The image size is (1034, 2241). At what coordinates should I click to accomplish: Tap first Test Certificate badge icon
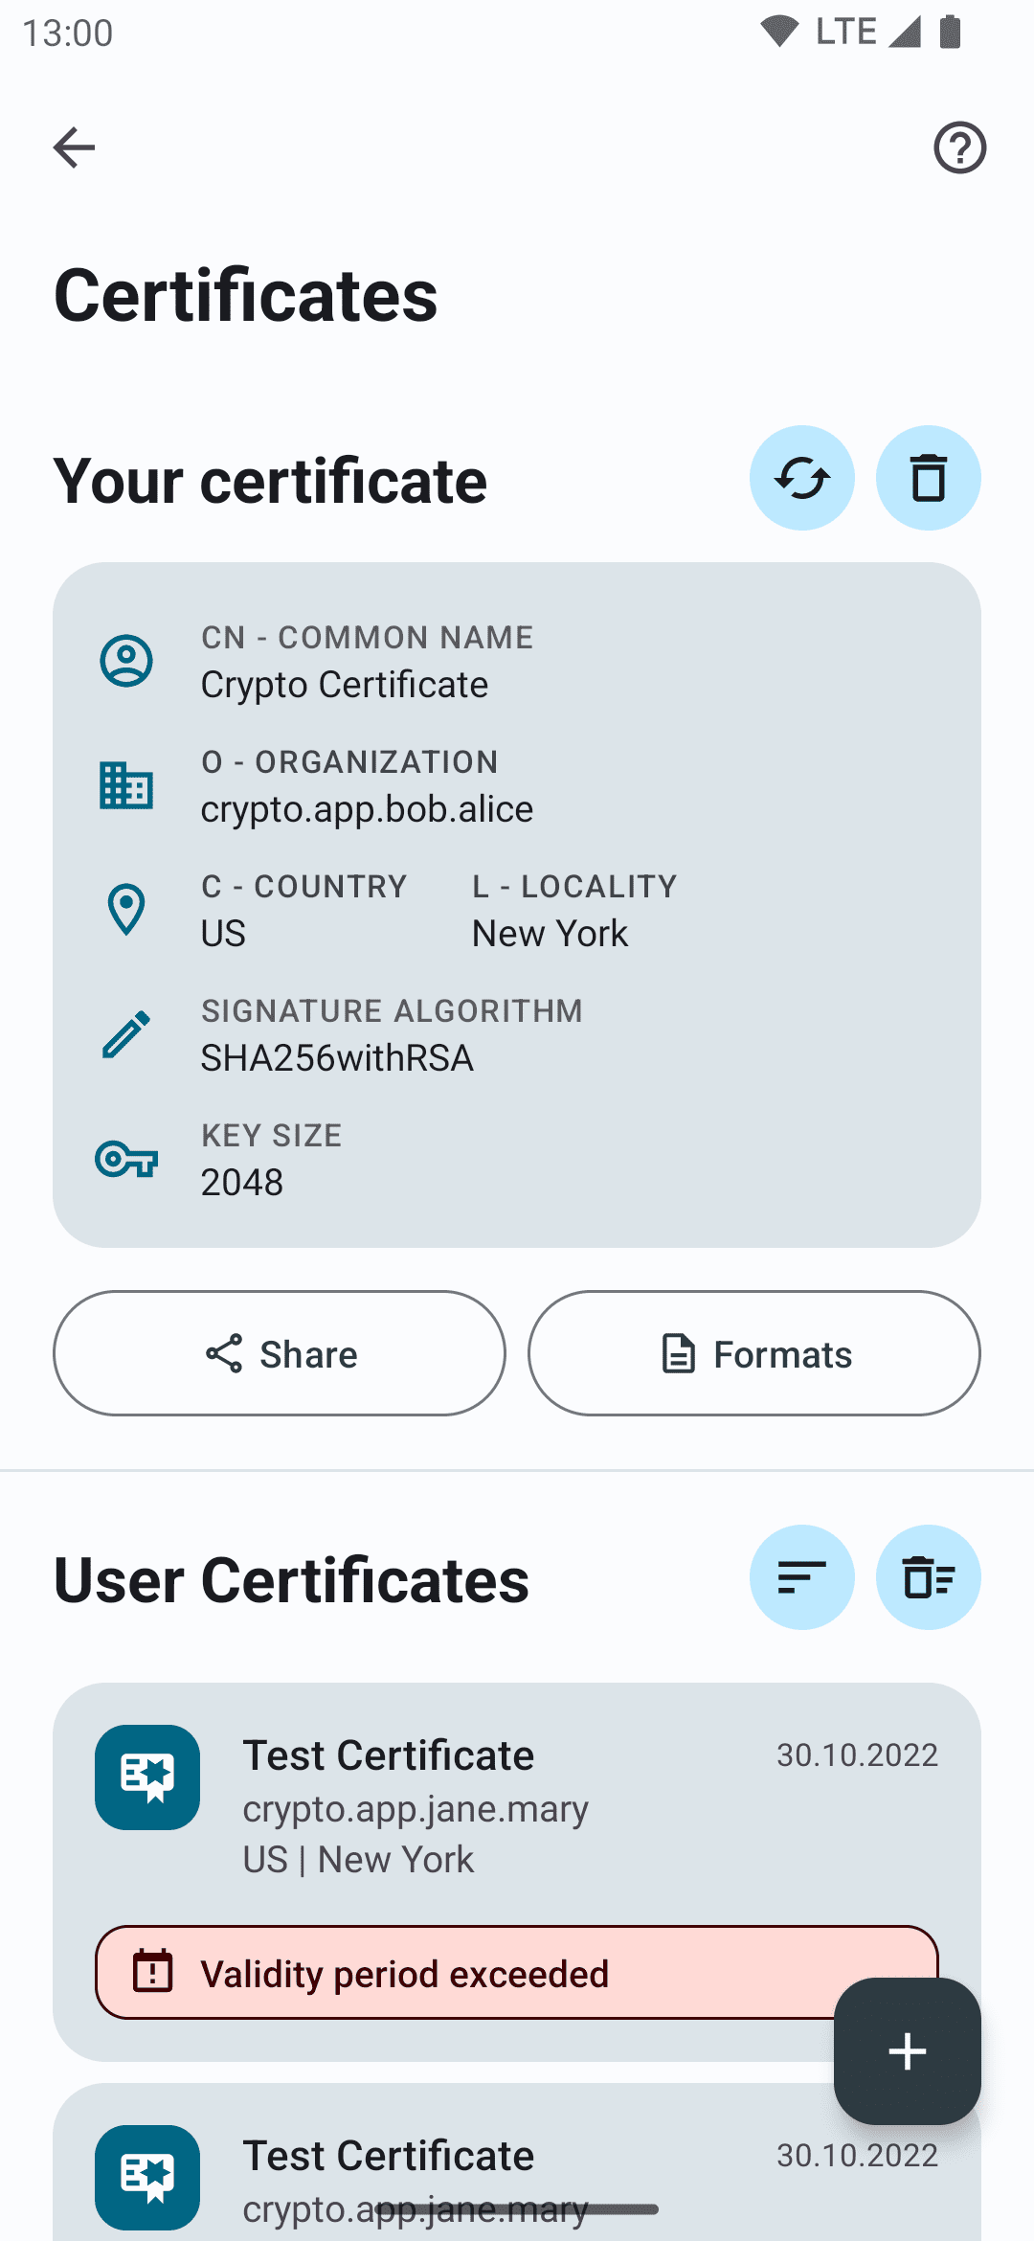147,1777
